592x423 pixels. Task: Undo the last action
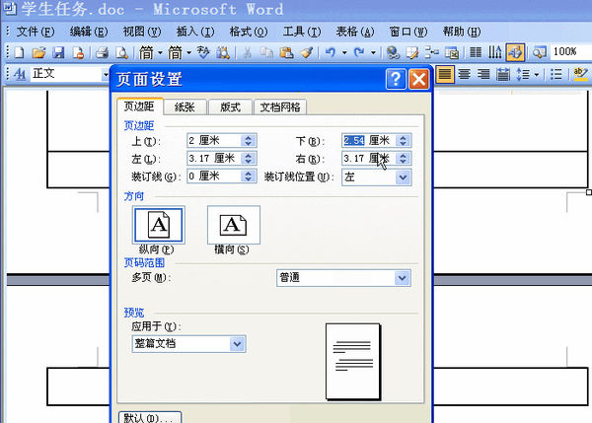(331, 52)
